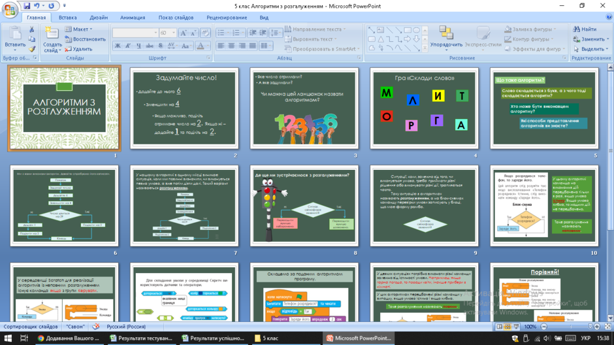Click the Paste (Вставить) clipboard icon

15,34
